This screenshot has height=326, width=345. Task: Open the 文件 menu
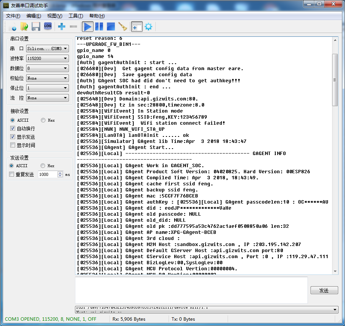pos(12,16)
